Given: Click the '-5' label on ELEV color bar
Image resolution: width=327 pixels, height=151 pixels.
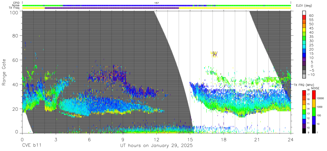Looking at the screenshot, I should (x=311, y=70).
